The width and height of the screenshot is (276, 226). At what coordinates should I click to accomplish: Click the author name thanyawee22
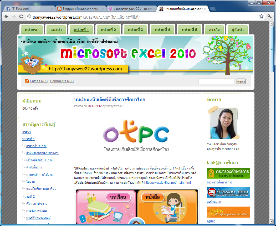point(115,106)
